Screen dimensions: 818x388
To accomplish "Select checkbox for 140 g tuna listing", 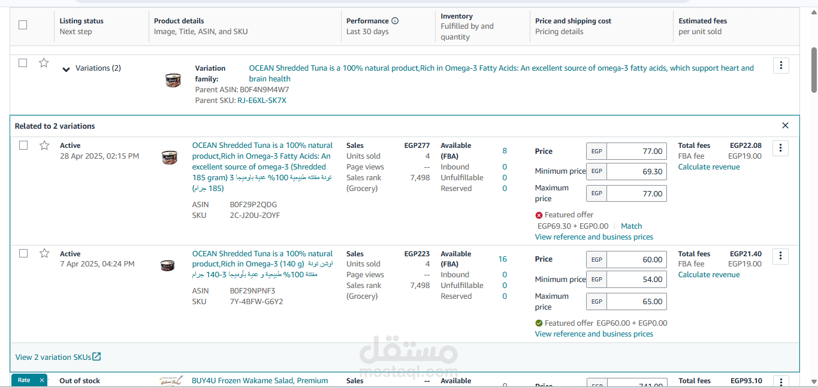I will coord(23,253).
